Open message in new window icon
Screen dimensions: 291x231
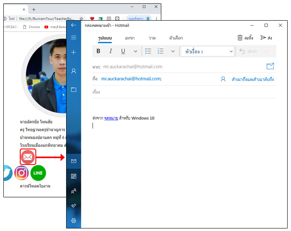coord(270,66)
